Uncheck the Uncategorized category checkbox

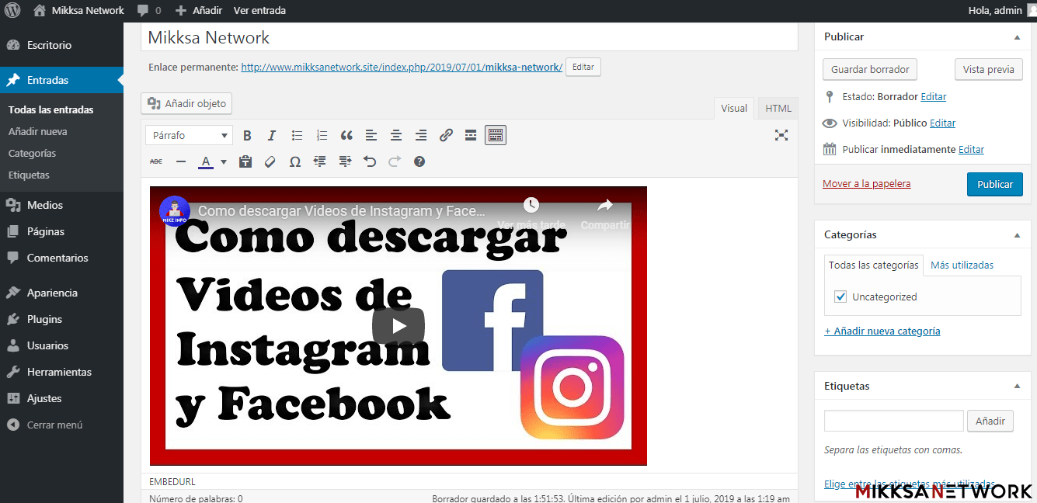pos(840,297)
